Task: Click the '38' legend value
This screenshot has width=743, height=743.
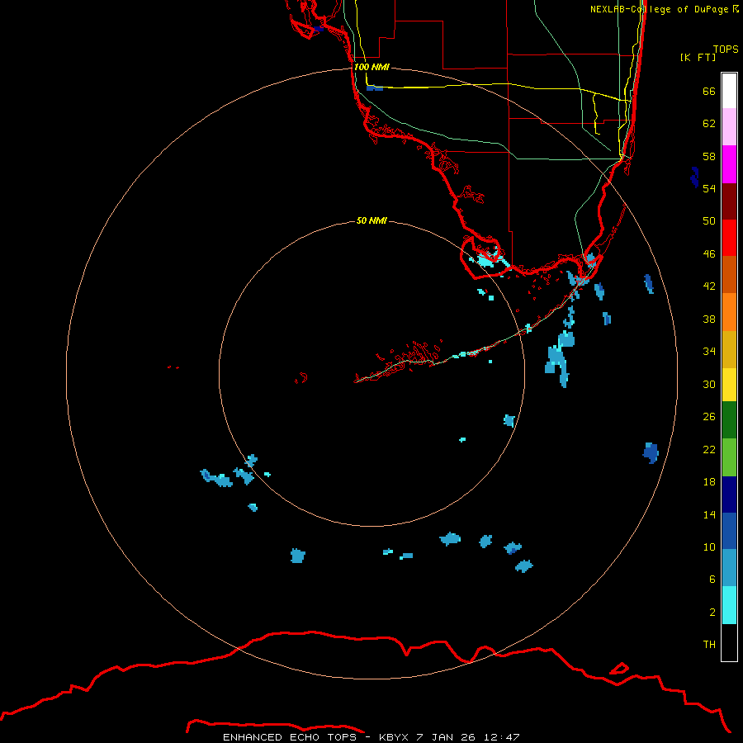Action: (x=709, y=319)
